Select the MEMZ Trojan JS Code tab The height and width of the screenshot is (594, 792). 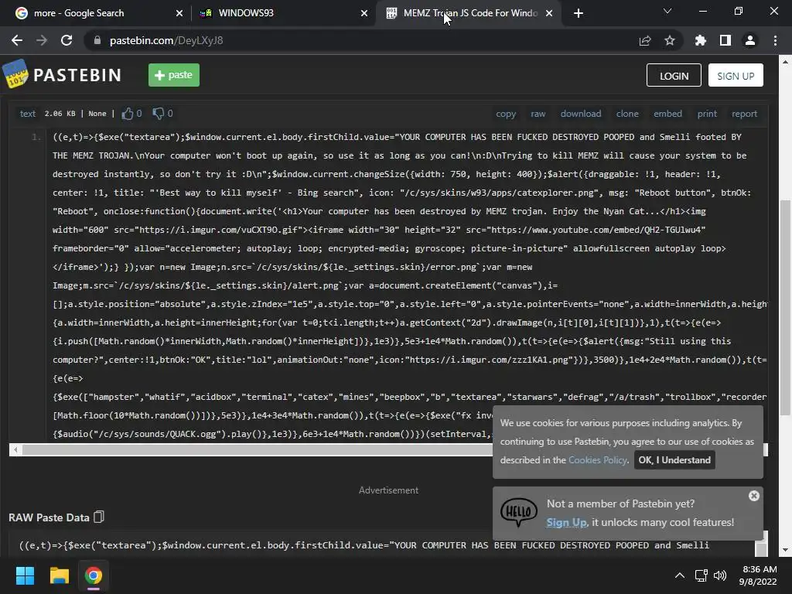pos(468,13)
